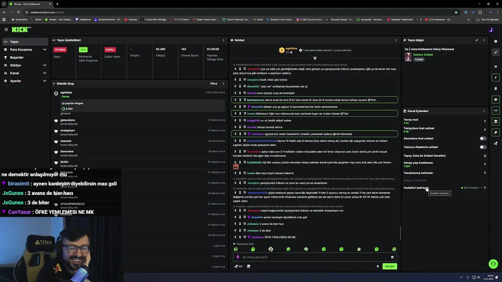Viewport: 502px width, 282px height.
Task: Edit stream info with pencil icon
Action: [x=477, y=40]
